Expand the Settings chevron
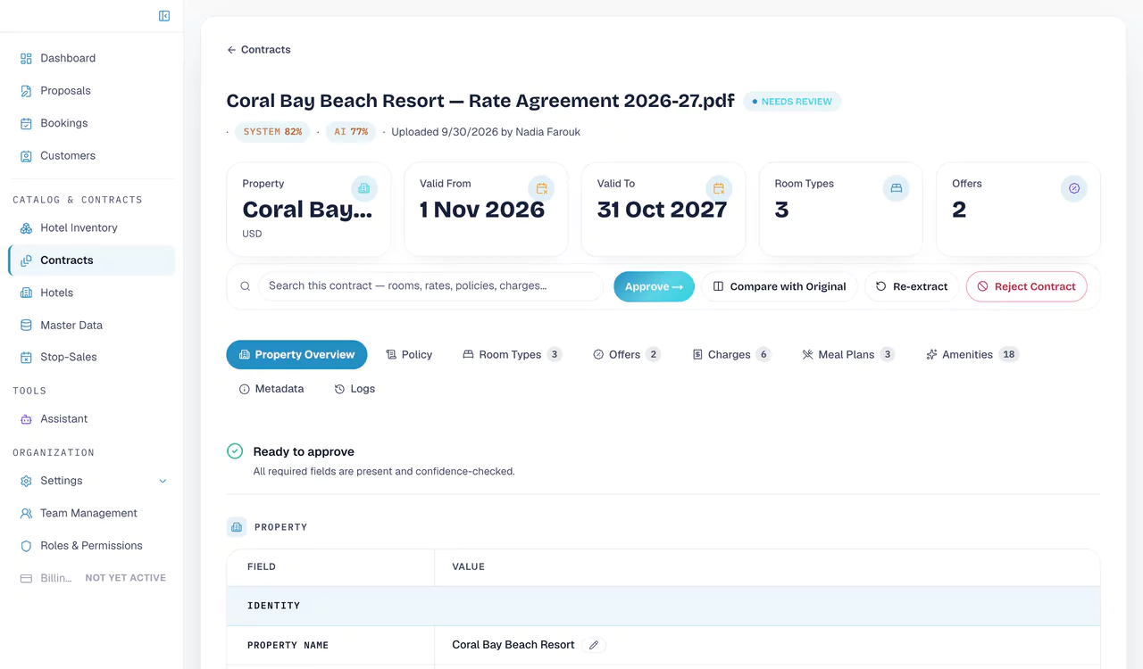 (x=163, y=481)
